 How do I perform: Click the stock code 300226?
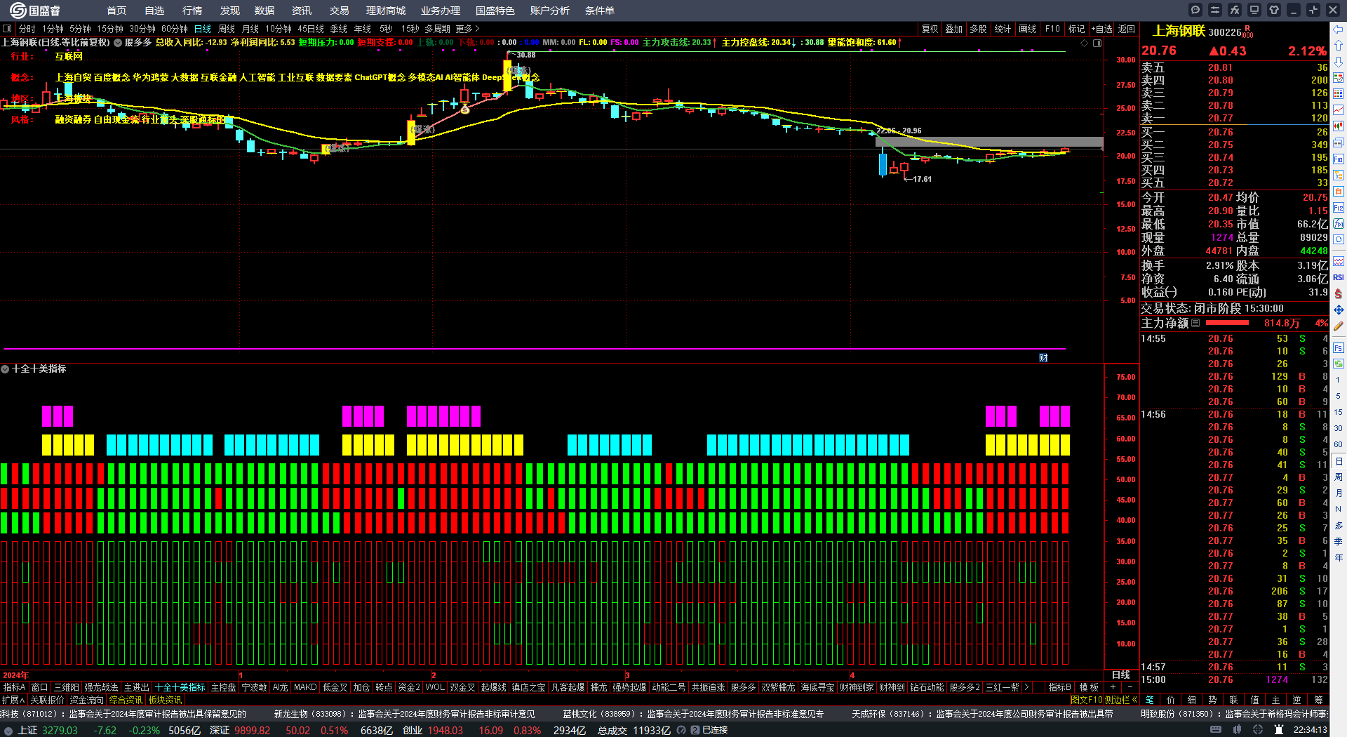click(1225, 32)
